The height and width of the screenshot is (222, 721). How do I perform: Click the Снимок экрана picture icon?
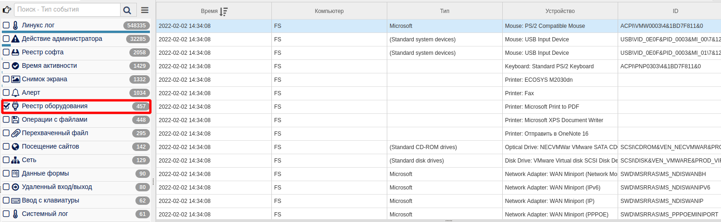(x=15, y=79)
